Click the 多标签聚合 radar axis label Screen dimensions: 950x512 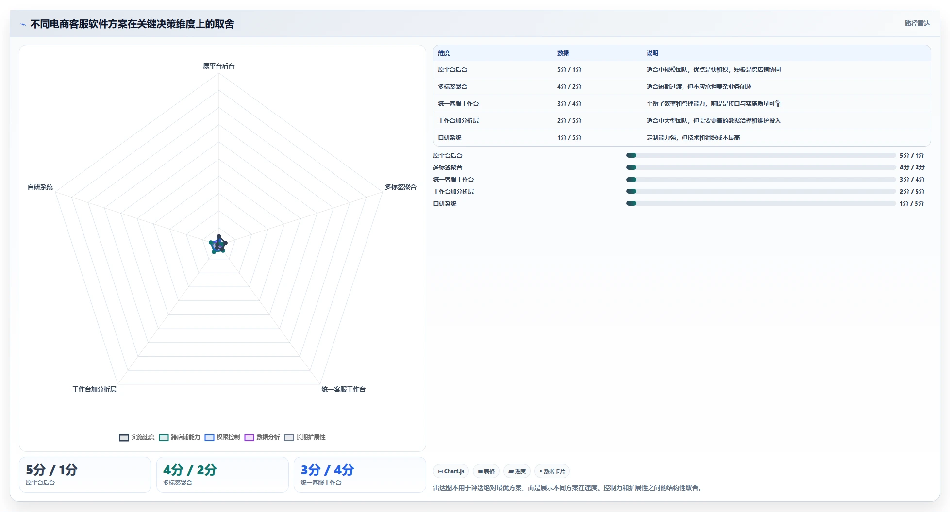pos(400,187)
